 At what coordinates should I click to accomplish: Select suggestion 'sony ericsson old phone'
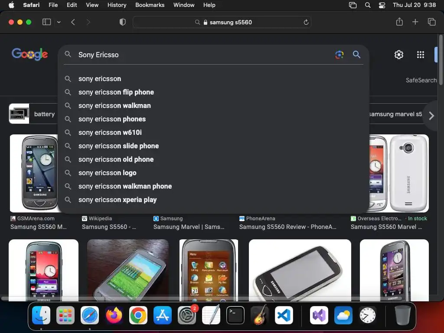(x=213, y=160)
